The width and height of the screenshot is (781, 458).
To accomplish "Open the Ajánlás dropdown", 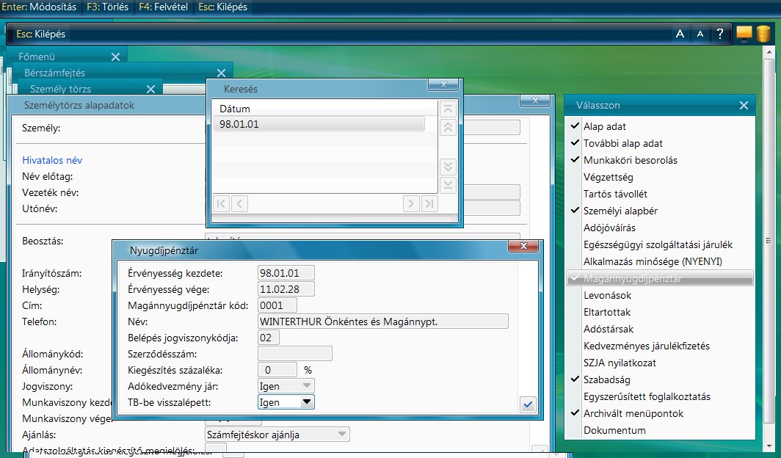I will [342, 434].
